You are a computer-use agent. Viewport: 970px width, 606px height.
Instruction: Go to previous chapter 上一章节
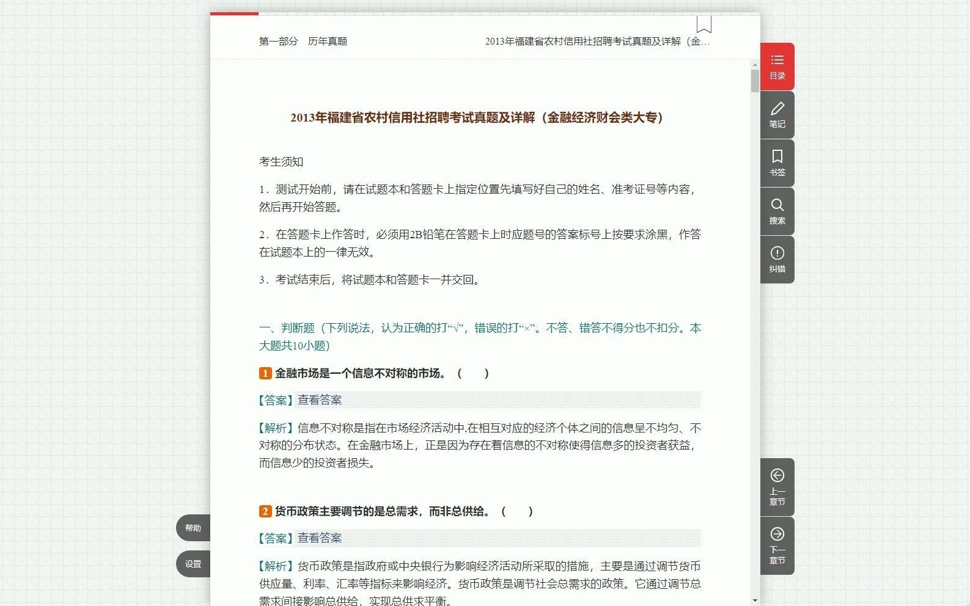pos(777,487)
